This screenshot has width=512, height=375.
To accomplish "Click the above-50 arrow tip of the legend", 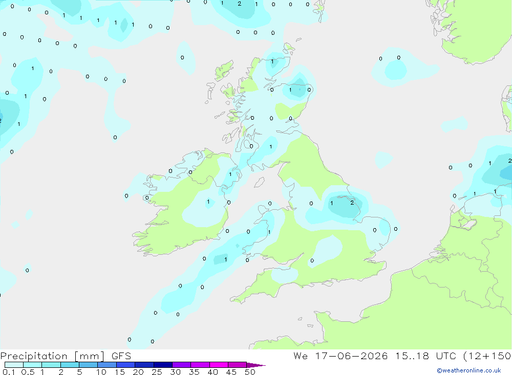I will [255, 365].
